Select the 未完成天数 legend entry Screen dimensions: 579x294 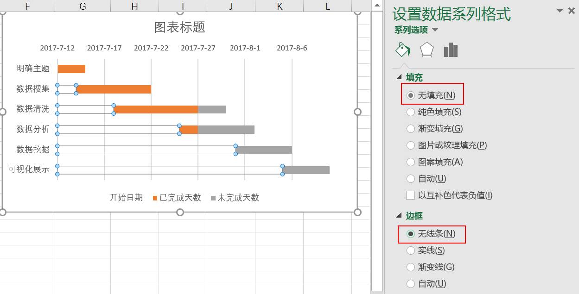pyautogui.click(x=235, y=198)
